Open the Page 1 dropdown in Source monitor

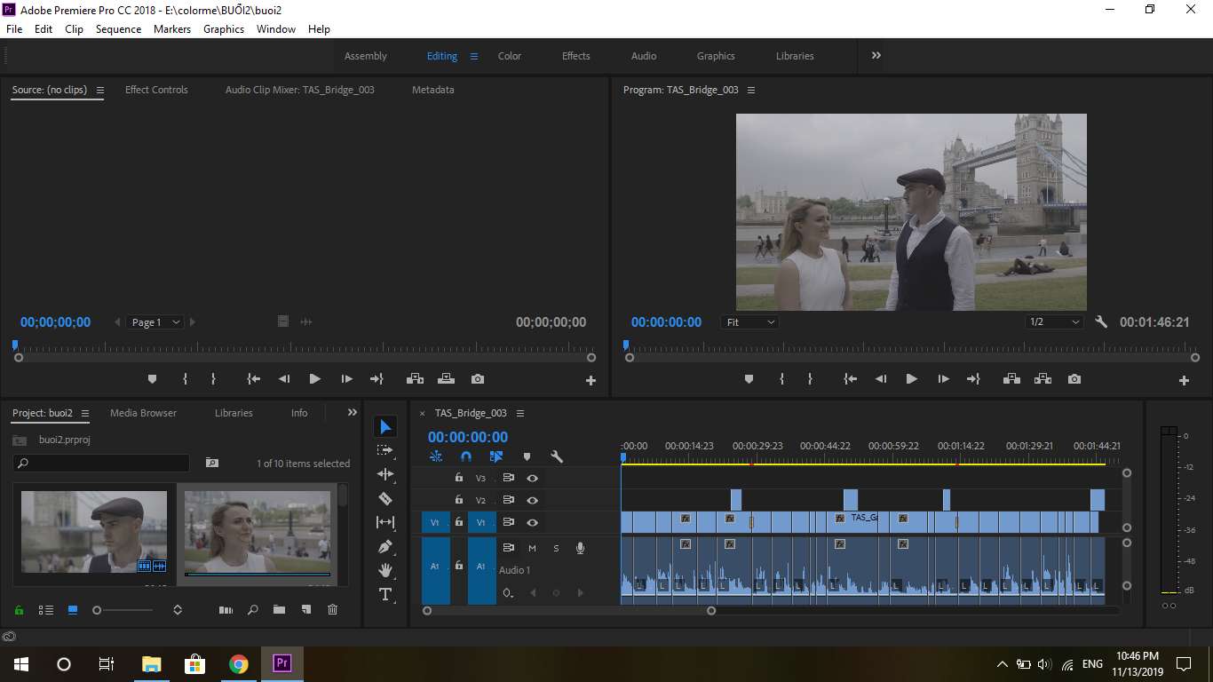click(156, 322)
